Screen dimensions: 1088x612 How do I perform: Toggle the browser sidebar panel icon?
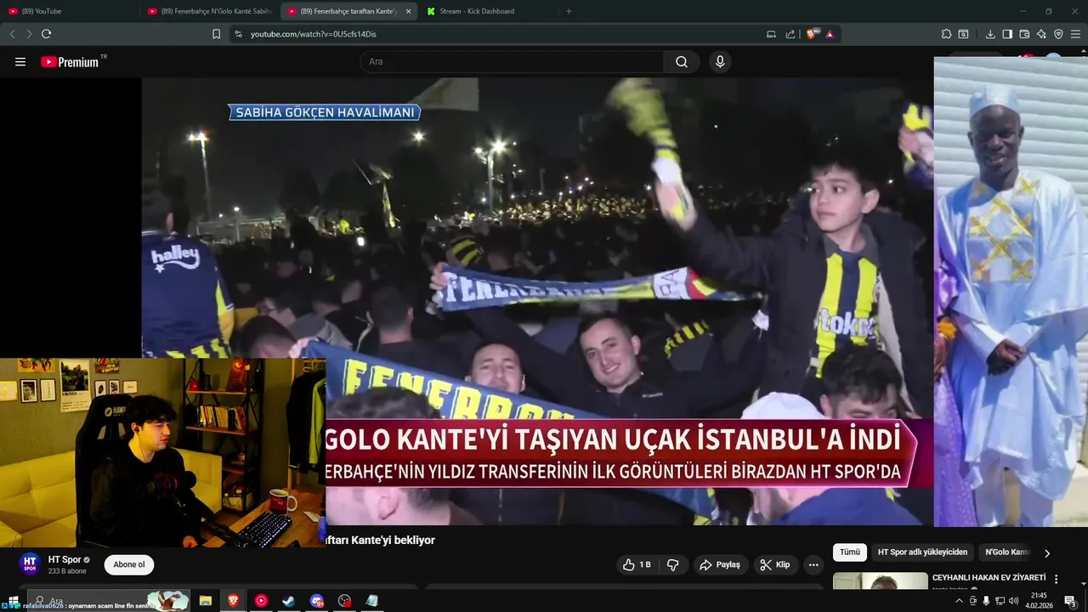1007,34
